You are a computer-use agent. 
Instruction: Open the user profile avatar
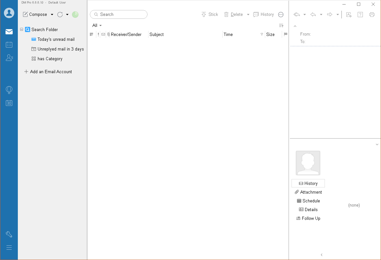(9, 13)
